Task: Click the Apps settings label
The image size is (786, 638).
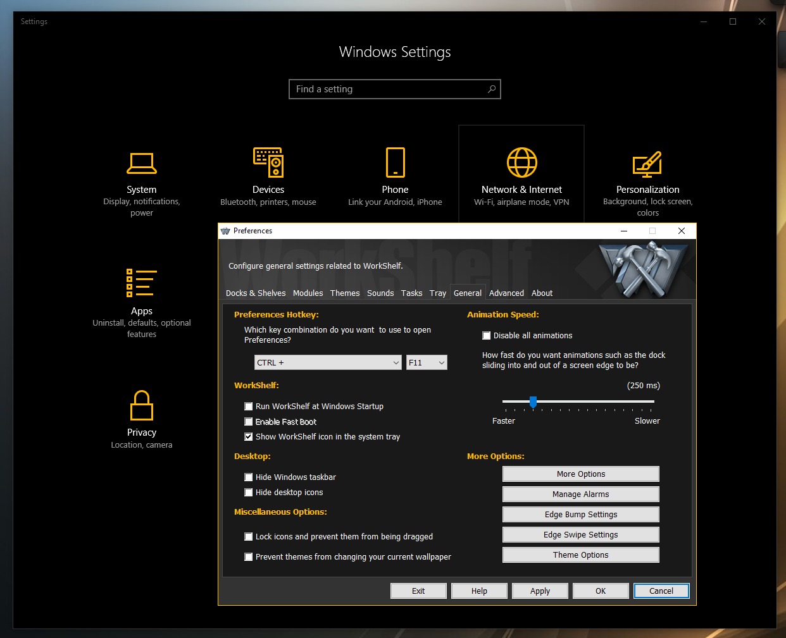Action: click(142, 311)
